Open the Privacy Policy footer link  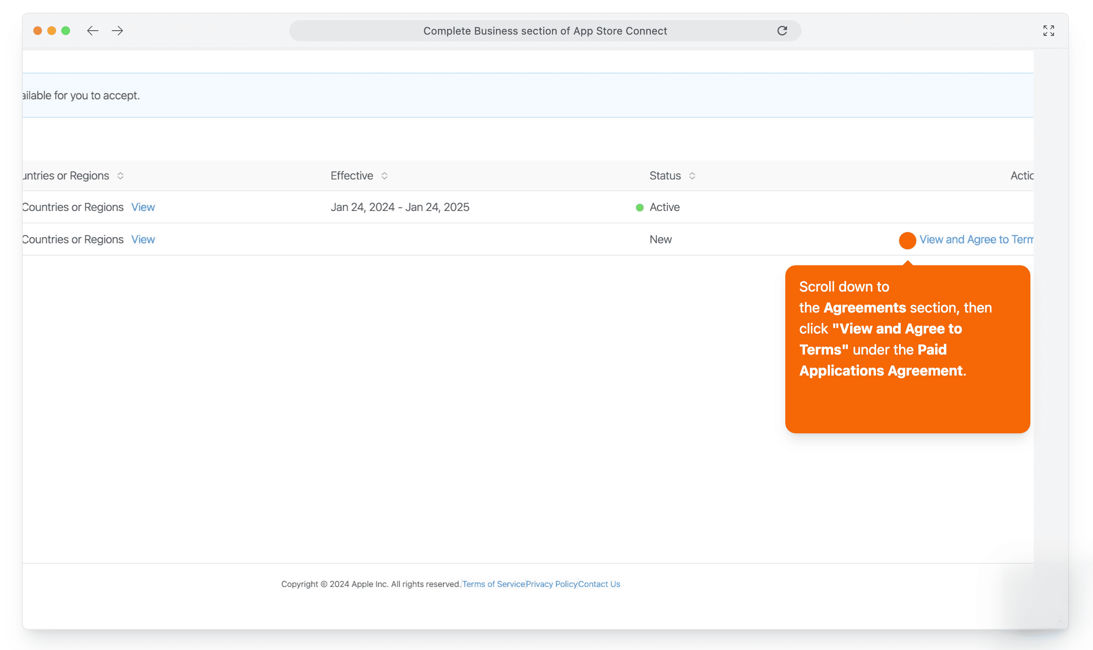[x=552, y=584]
